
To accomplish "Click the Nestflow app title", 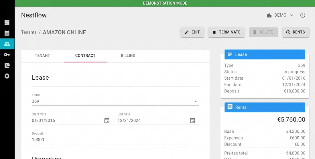I will coord(34,15).
